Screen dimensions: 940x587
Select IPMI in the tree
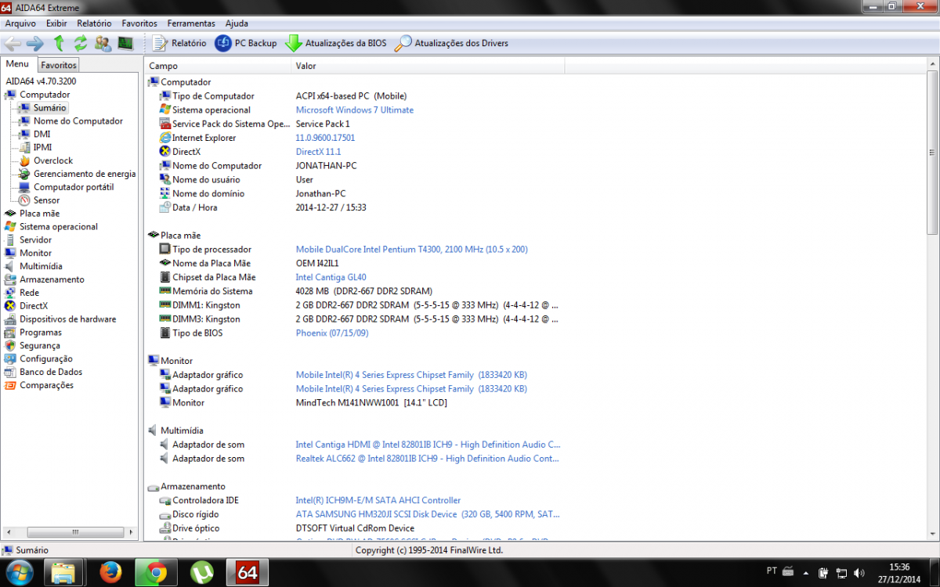pos(42,147)
